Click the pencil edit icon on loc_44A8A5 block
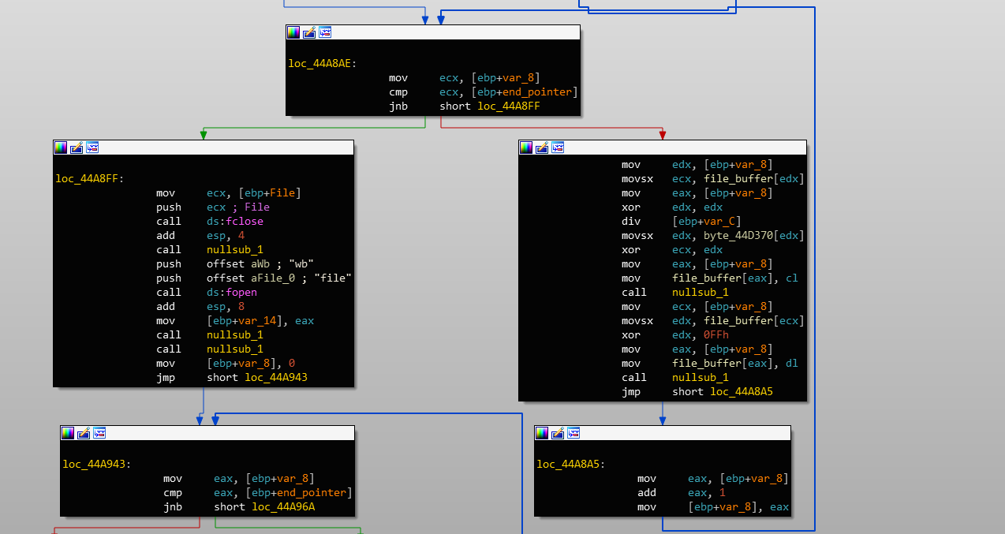 pyautogui.click(x=558, y=433)
